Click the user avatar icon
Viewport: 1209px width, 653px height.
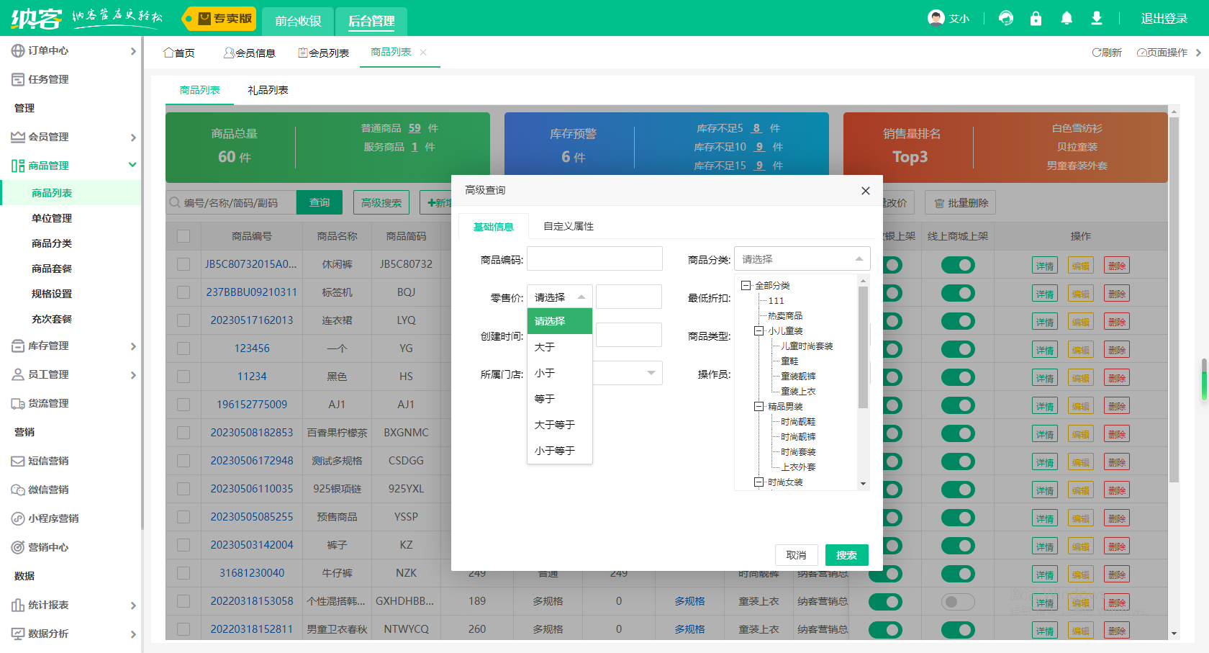coord(936,19)
